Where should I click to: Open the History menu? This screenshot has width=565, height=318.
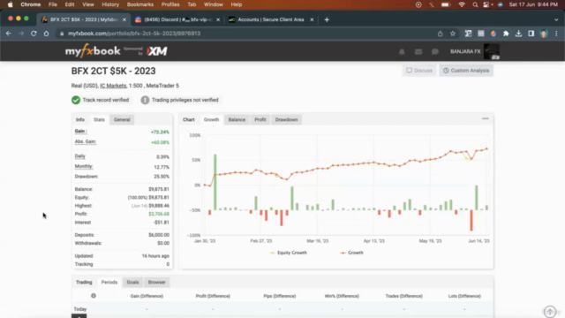(110, 4)
